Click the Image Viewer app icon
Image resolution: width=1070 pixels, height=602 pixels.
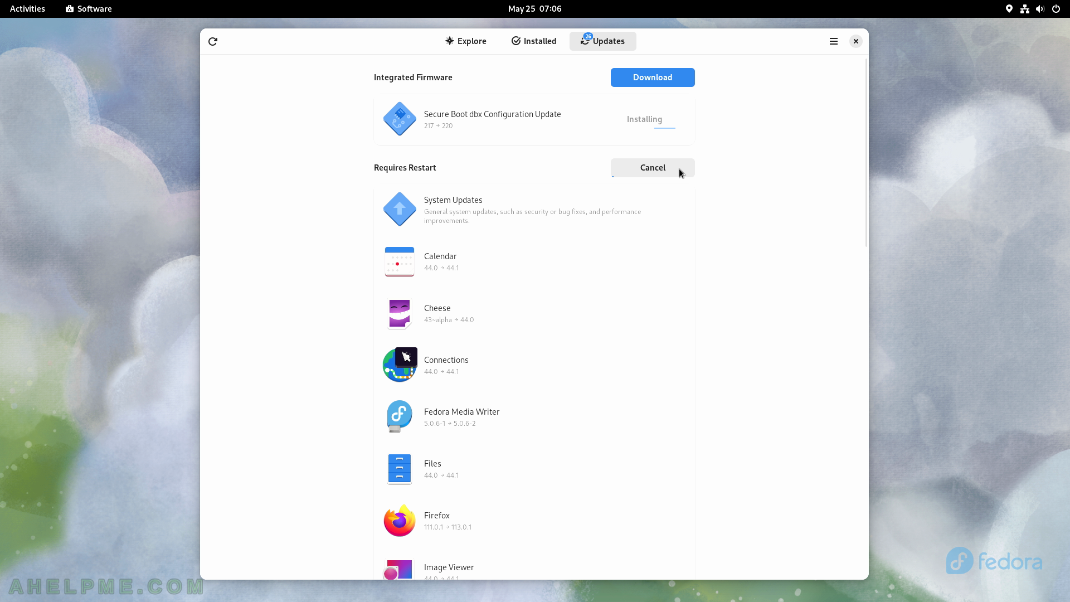pyautogui.click(x=400, y=570)
